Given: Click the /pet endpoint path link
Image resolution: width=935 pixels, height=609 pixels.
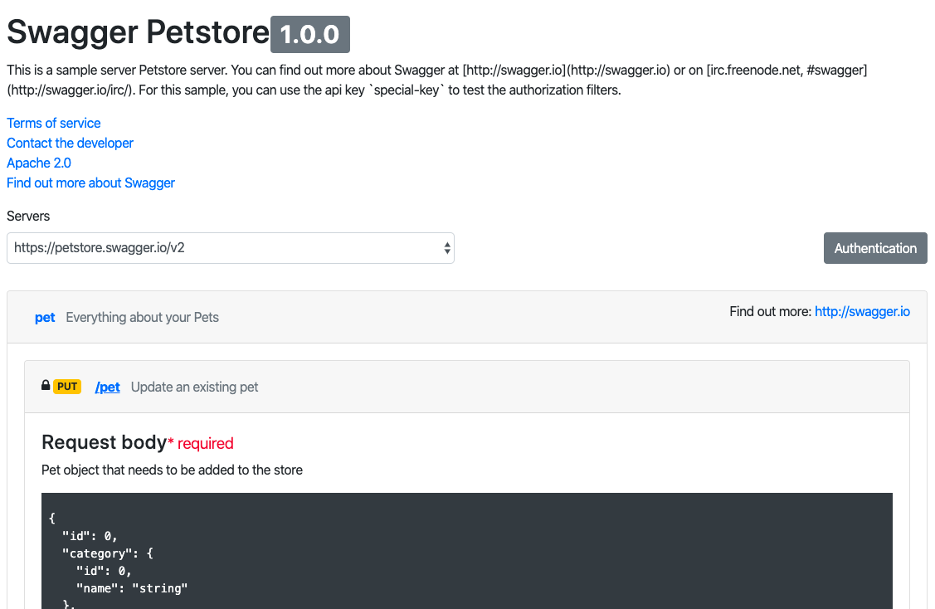Looking at the screenshot, I should 107,387.
